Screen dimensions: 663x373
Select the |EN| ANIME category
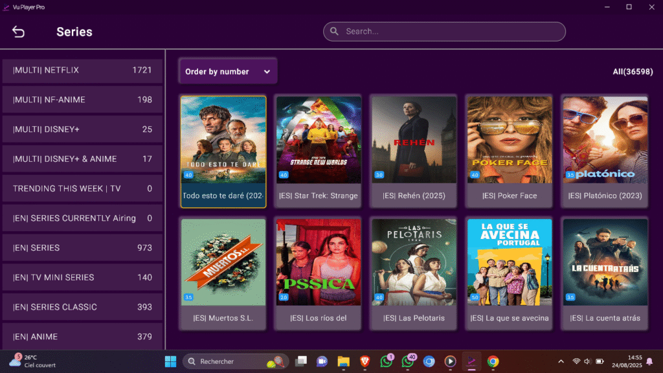[x=82, y=337]
